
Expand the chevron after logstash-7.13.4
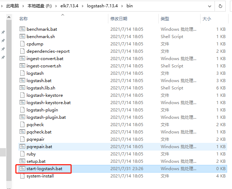[x=122, y=6]
